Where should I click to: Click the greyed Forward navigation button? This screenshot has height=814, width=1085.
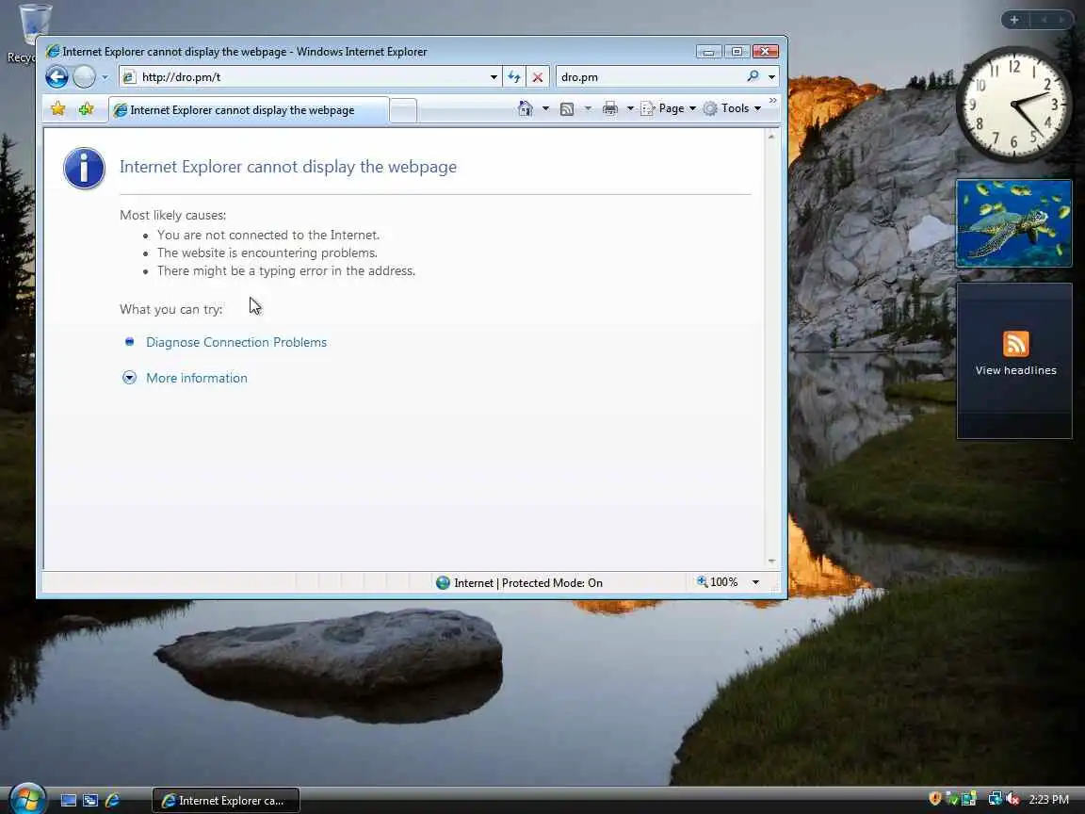point(85,77)
